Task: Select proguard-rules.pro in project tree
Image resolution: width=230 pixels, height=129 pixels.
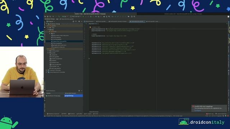Action: click(59, 47)
